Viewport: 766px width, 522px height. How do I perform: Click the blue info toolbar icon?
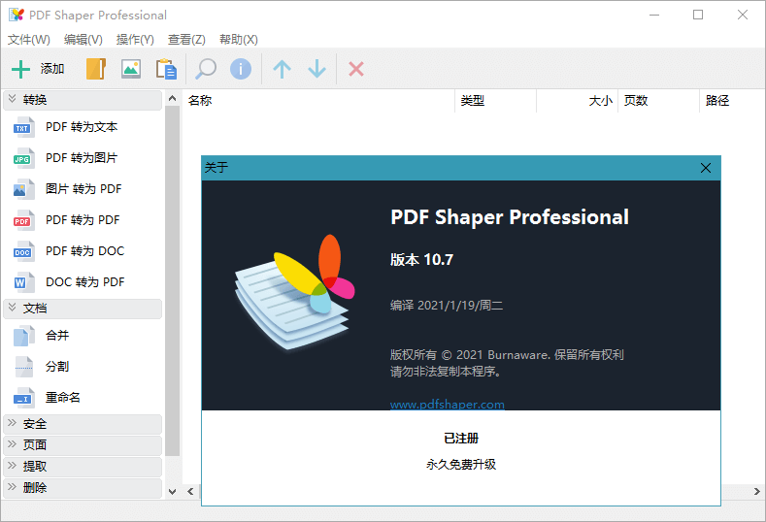pos(240,69)
